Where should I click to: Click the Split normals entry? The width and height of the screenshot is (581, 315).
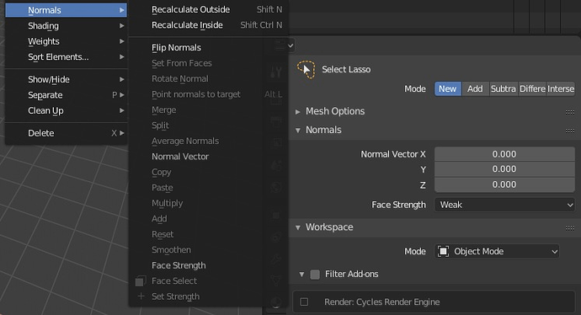209,125
